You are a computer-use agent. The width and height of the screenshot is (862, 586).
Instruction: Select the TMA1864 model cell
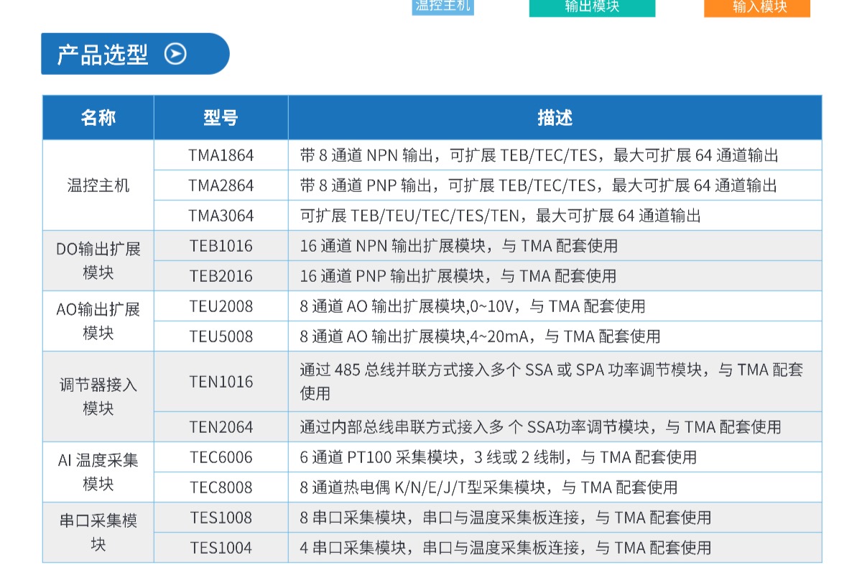tap(221, 155)
